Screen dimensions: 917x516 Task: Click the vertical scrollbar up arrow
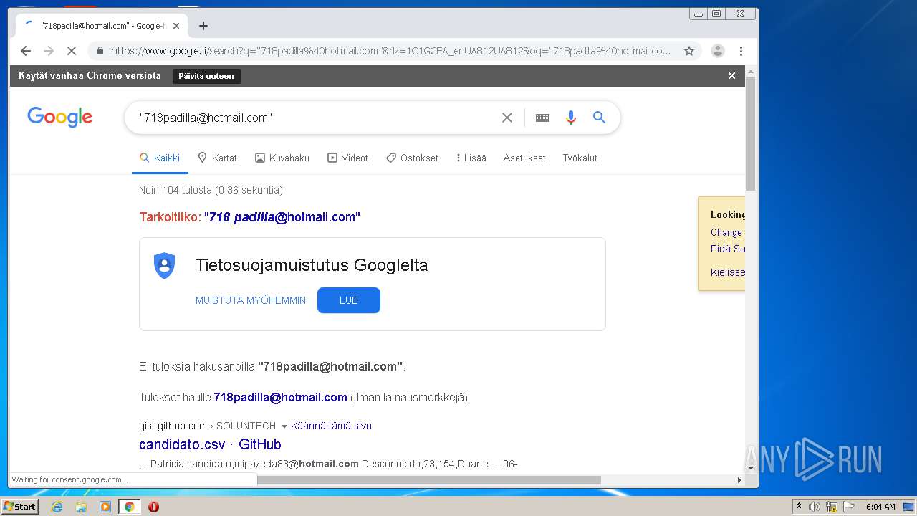pos(751,72)
